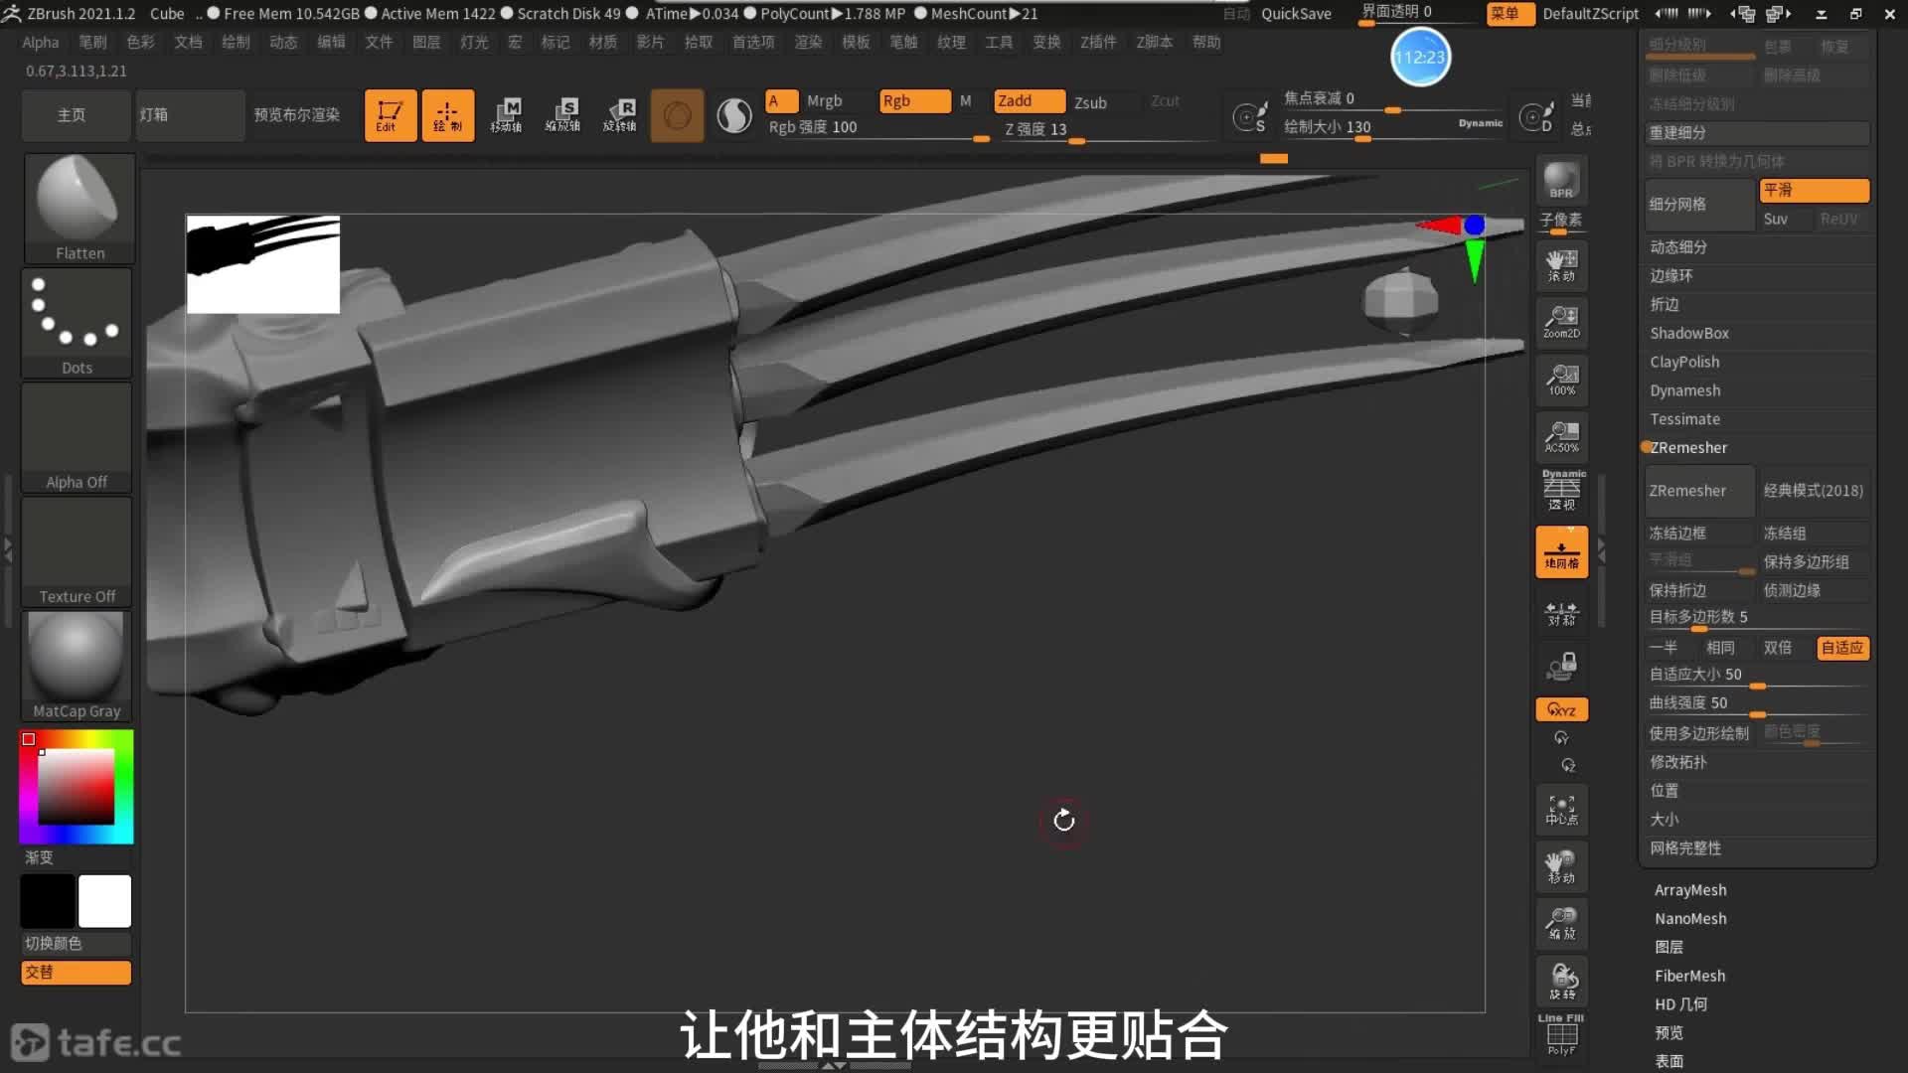Select the Scale gizmo tool icon

(x=562, y=115)
